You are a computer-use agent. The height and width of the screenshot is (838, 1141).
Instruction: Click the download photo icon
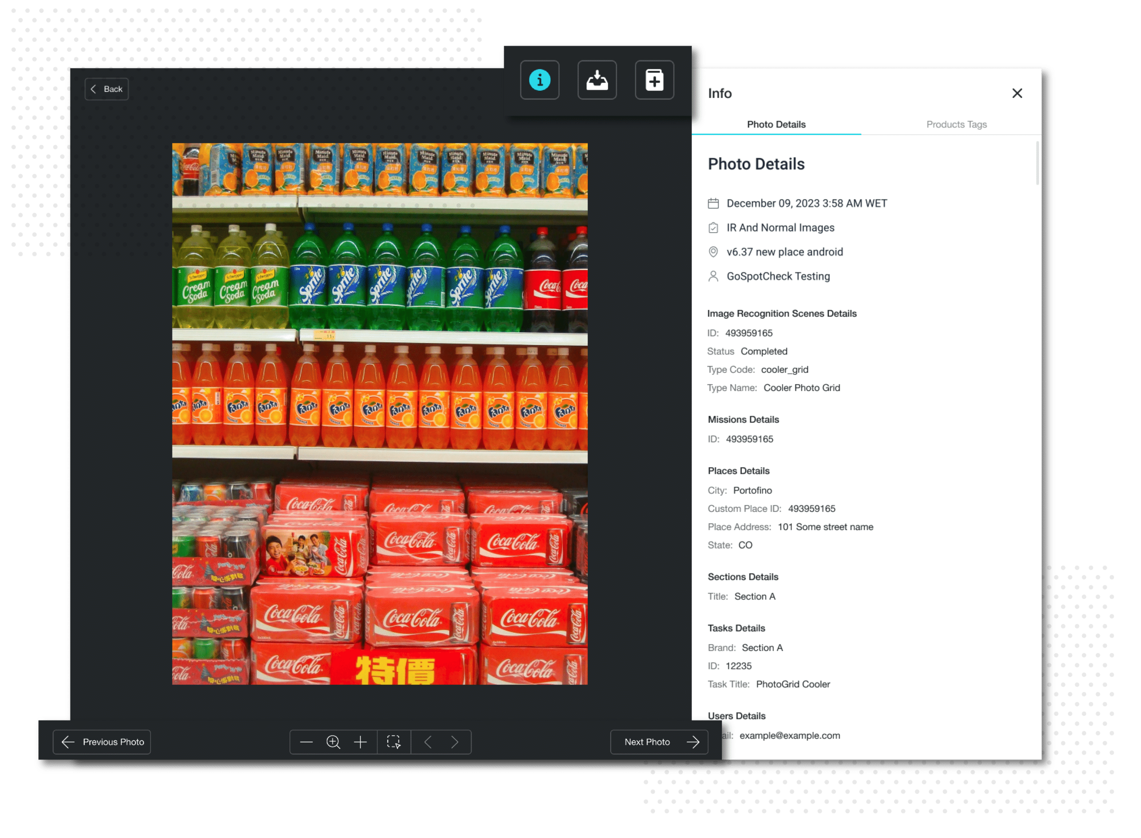click(597, 80)
